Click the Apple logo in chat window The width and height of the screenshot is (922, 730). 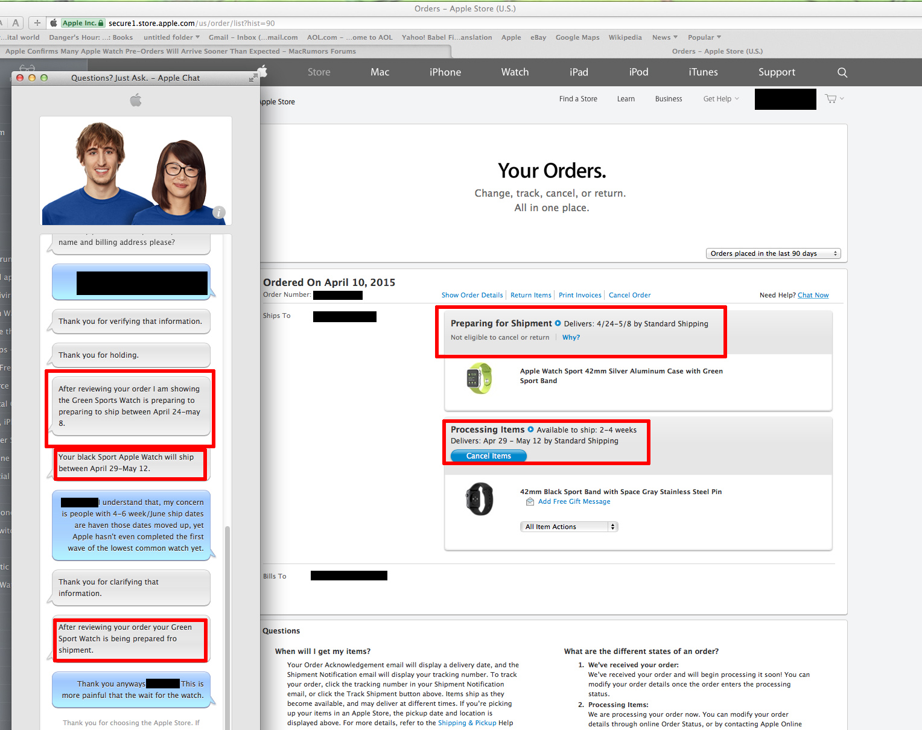136,100
